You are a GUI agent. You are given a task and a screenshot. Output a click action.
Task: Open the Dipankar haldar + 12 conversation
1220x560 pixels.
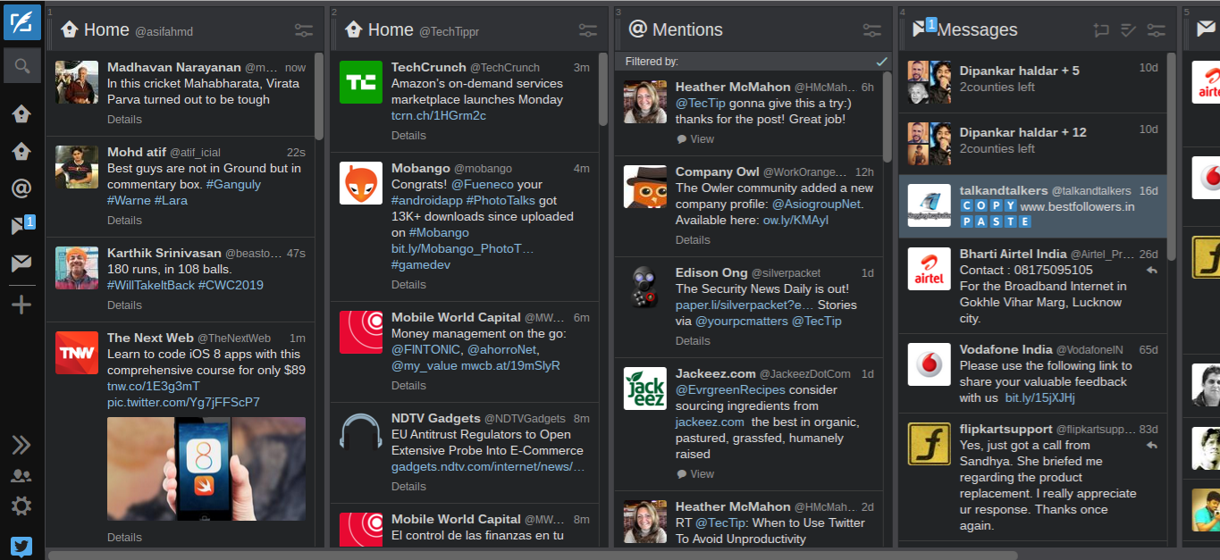click(1032, 144)
